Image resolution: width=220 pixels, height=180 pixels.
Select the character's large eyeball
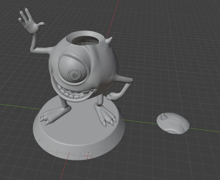73,69
